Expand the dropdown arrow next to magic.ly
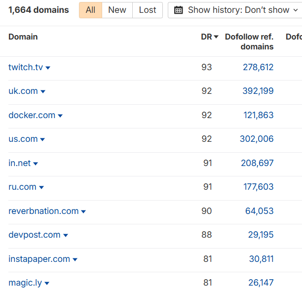The image size is (302, 294). click(x=47, y=284)
